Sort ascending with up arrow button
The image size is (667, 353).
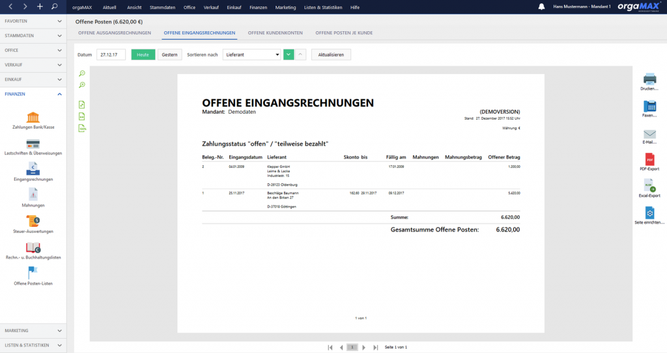pos(300,55)
